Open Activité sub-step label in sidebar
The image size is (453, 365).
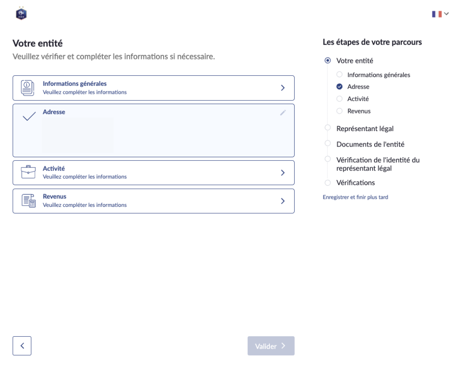click(358, 99)
